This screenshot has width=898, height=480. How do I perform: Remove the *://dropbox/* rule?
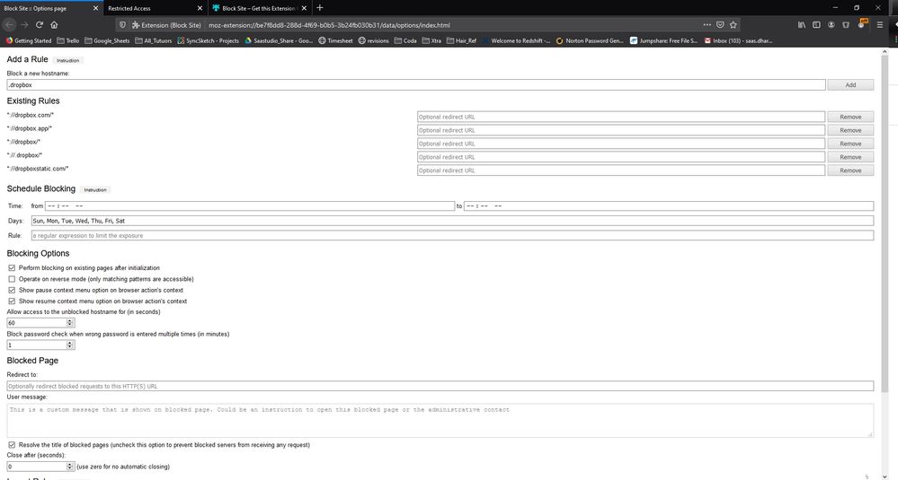[x=850, y=144]
